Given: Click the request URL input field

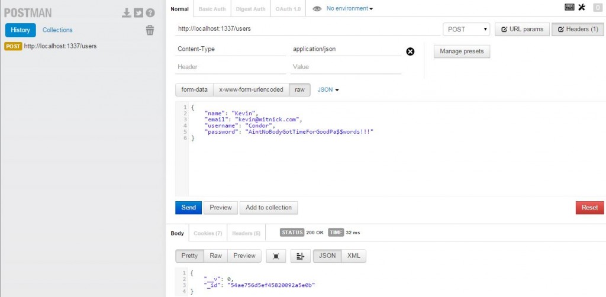Looking at the screenshot, I should [308, 28].
